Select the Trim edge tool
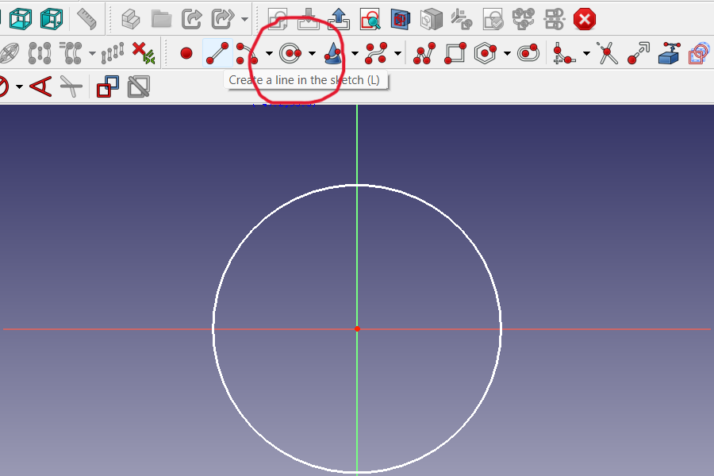This screenshot has height=476, width=714. (x=607, y=54)
